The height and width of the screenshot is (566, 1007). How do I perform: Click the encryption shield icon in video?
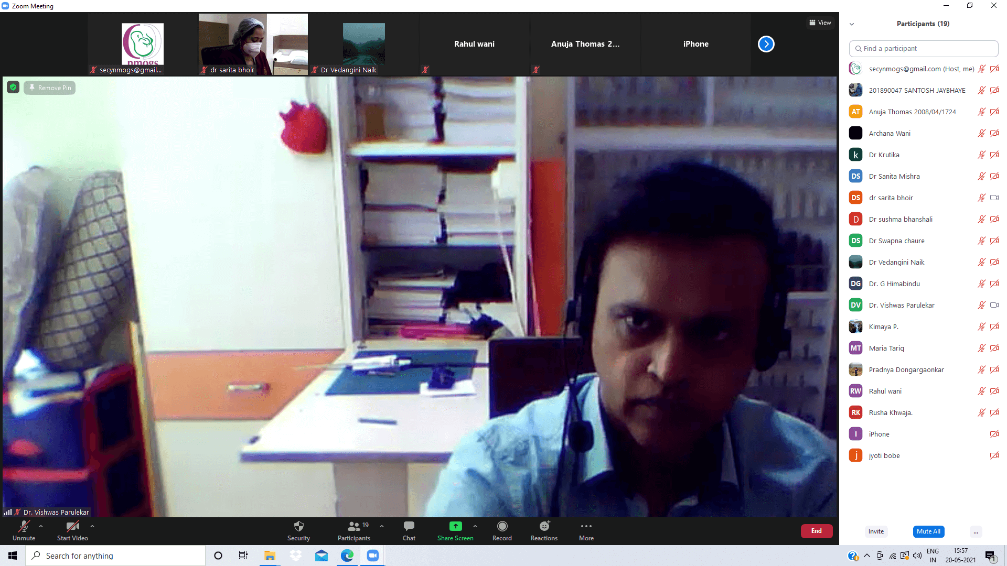click(x=13, y=88)
